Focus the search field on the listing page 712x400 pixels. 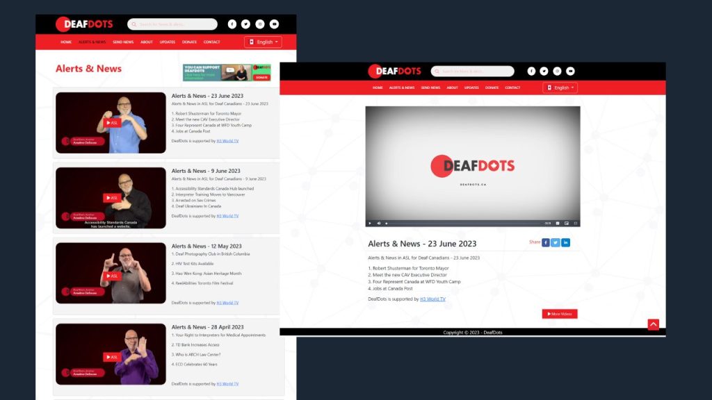[172, 24]
